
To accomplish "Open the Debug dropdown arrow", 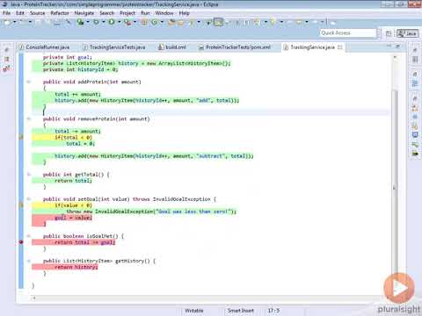I will [103, 22].
